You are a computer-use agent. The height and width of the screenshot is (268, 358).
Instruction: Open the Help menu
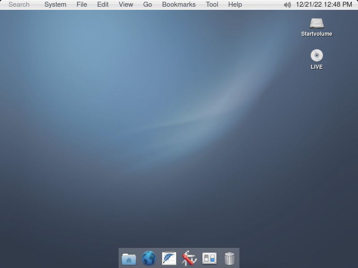[235, 4]
